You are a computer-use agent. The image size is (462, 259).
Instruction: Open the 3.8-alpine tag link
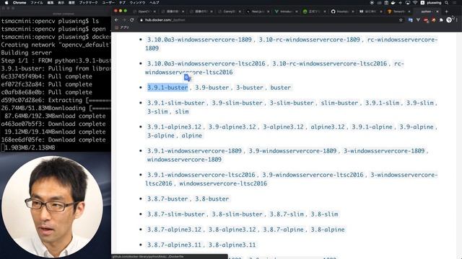pos(328,230)
